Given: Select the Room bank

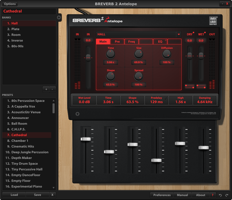Looking at the screenshot, I should (x=29, y=35).
